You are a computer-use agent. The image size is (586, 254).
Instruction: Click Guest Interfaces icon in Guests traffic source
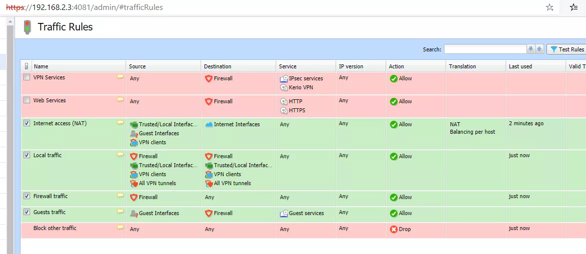pyautogui.click(x=134, y=214)
